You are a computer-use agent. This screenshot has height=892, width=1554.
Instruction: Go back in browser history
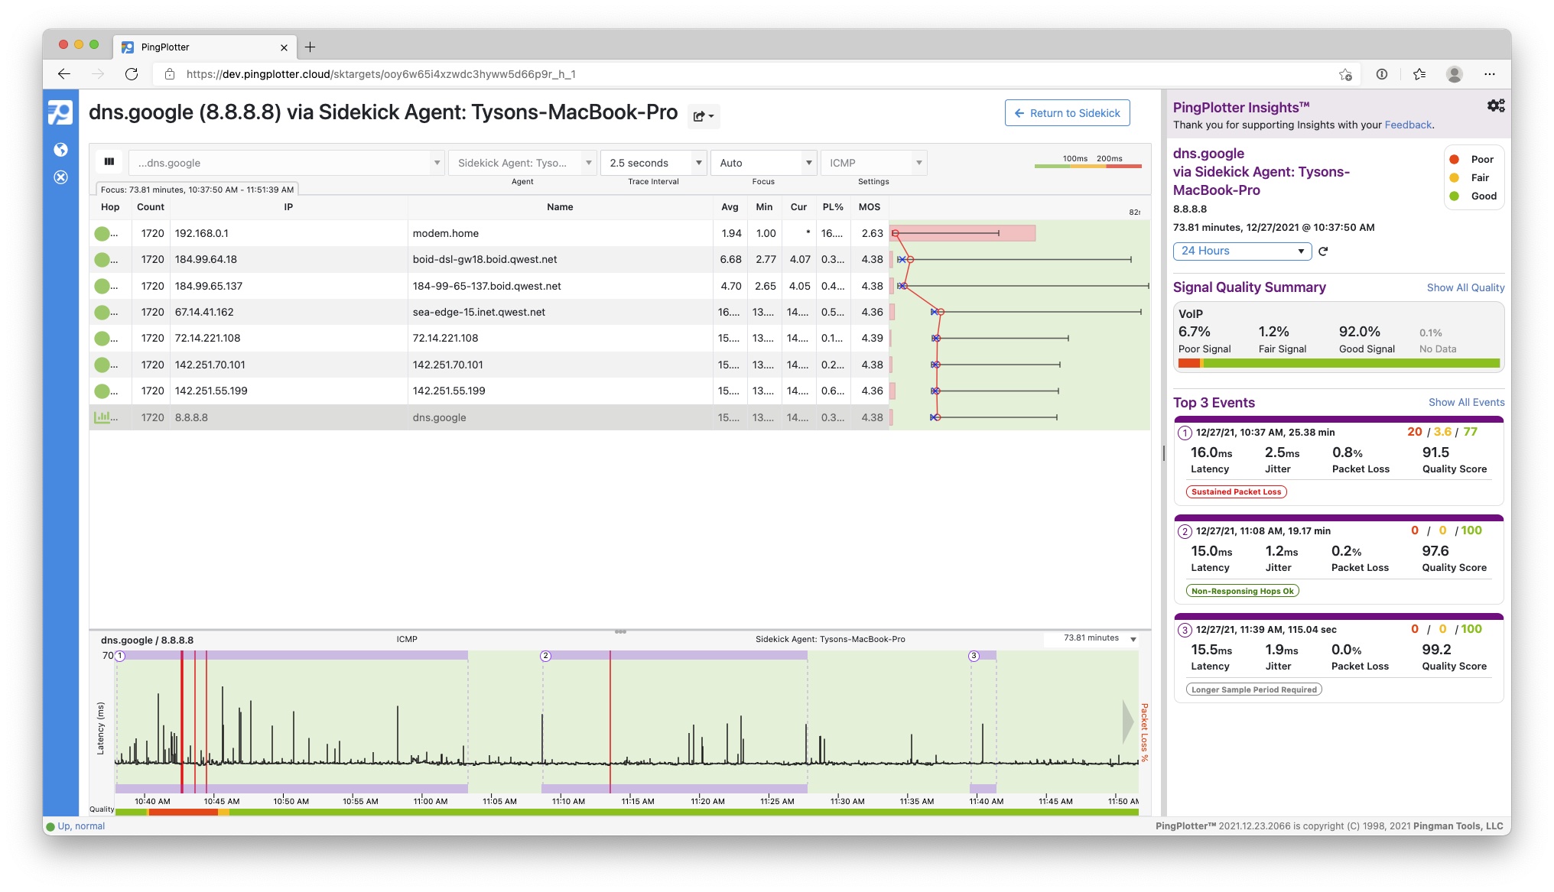(64, 74)
